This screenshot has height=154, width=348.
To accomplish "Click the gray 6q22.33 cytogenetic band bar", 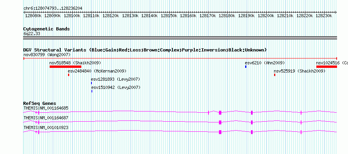I will point(180,38).
